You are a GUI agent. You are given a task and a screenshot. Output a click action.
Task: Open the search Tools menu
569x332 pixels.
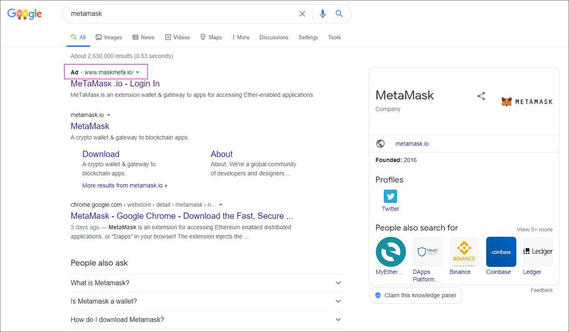[334, 37]
